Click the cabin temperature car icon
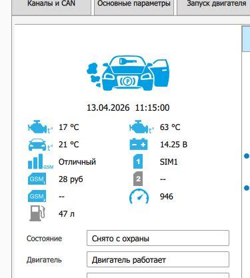Viewport: 250px width, 278px height. click(x=41, y=145)
